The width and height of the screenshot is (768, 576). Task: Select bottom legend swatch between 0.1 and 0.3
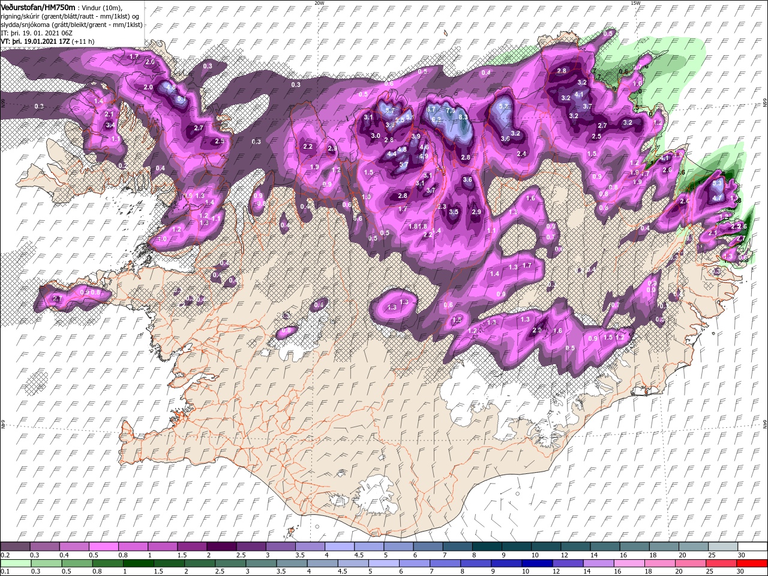click(16, 563)
